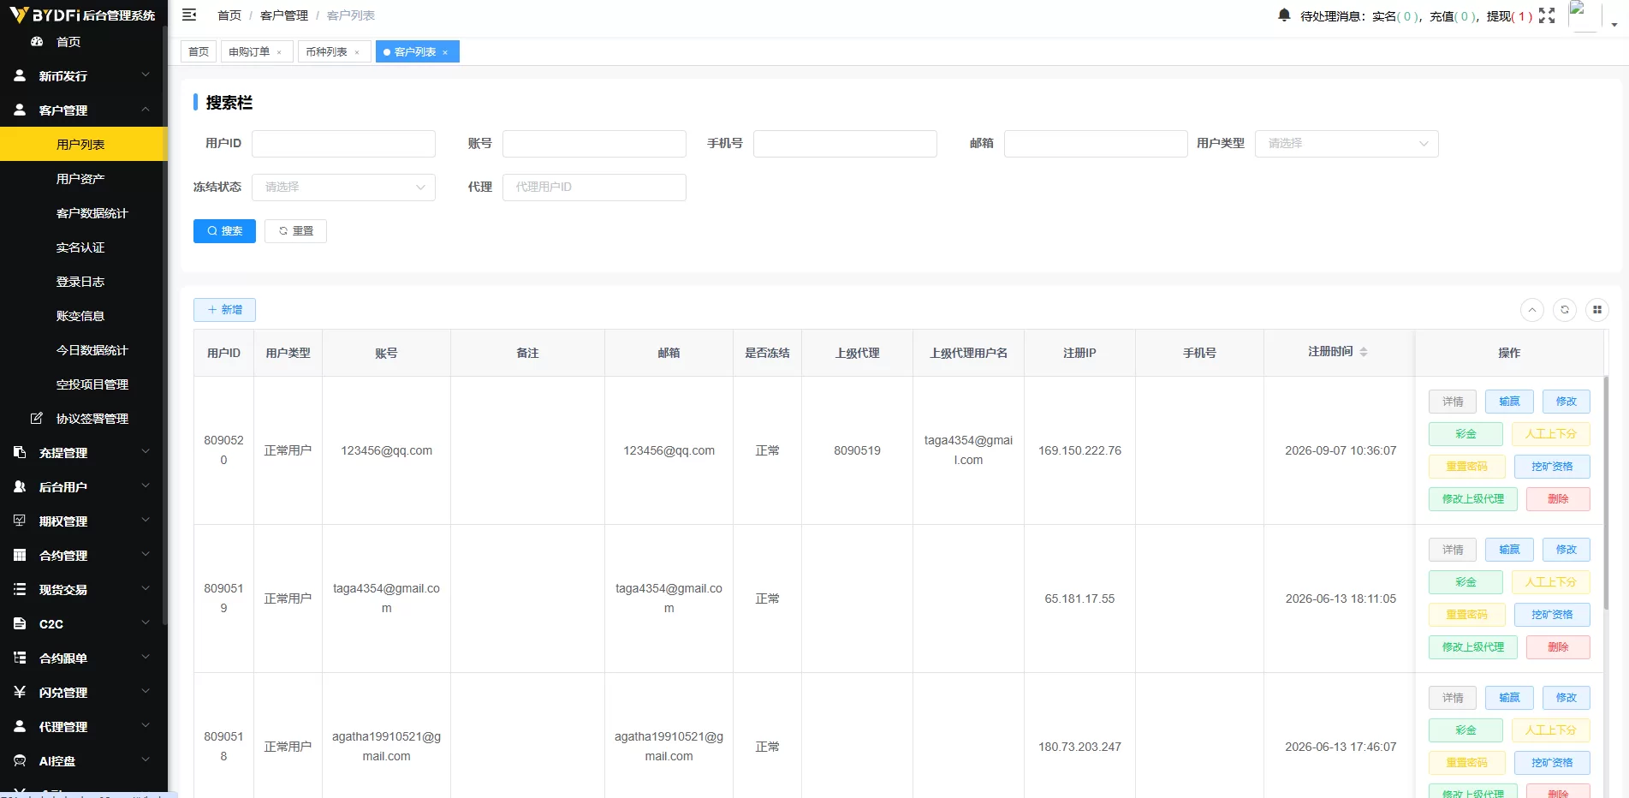The height and width of the screenshot is (798, 1629).
Task: Collapse the sidebar with the hamburger icon
Action: [x=189, y=15]
